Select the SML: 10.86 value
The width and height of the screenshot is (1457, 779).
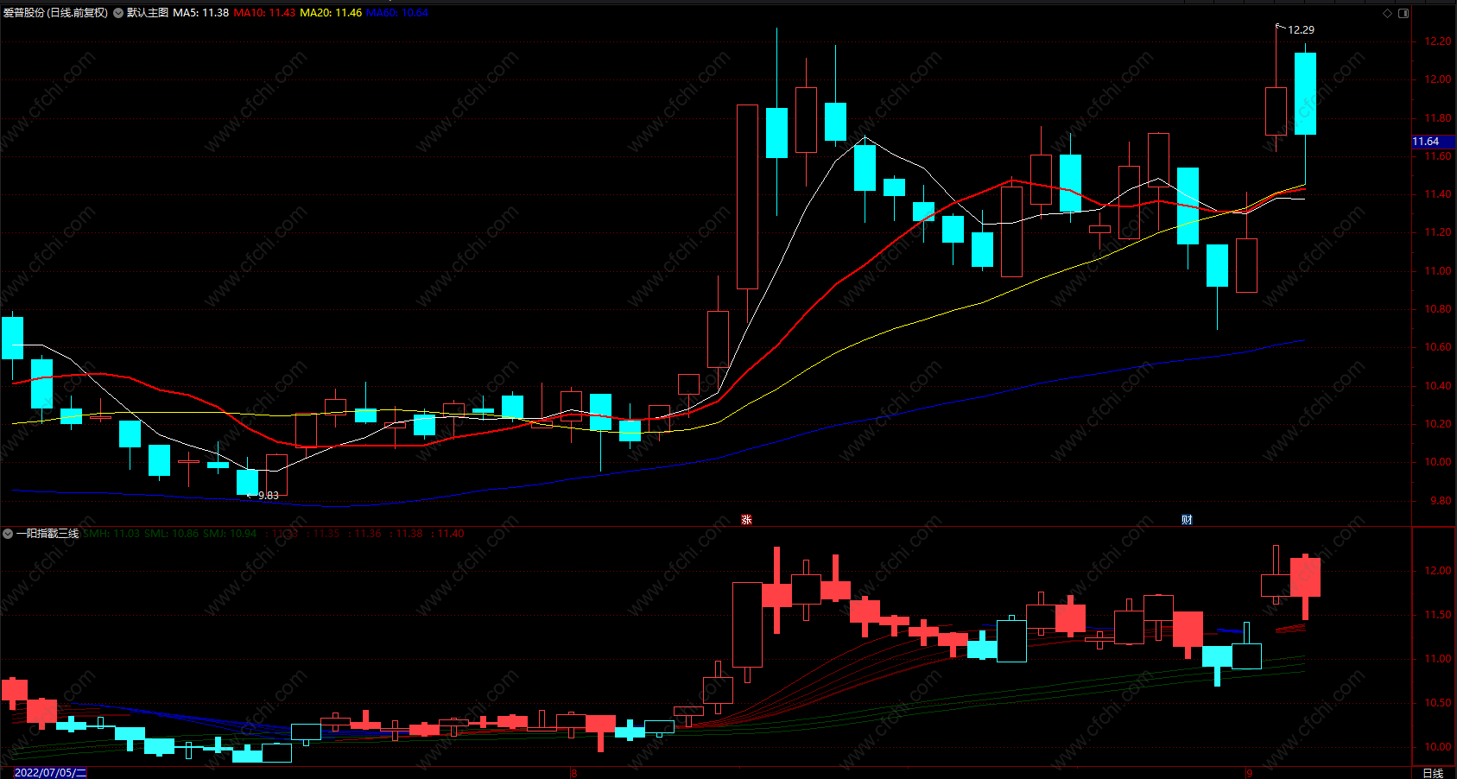click(171, 534)
